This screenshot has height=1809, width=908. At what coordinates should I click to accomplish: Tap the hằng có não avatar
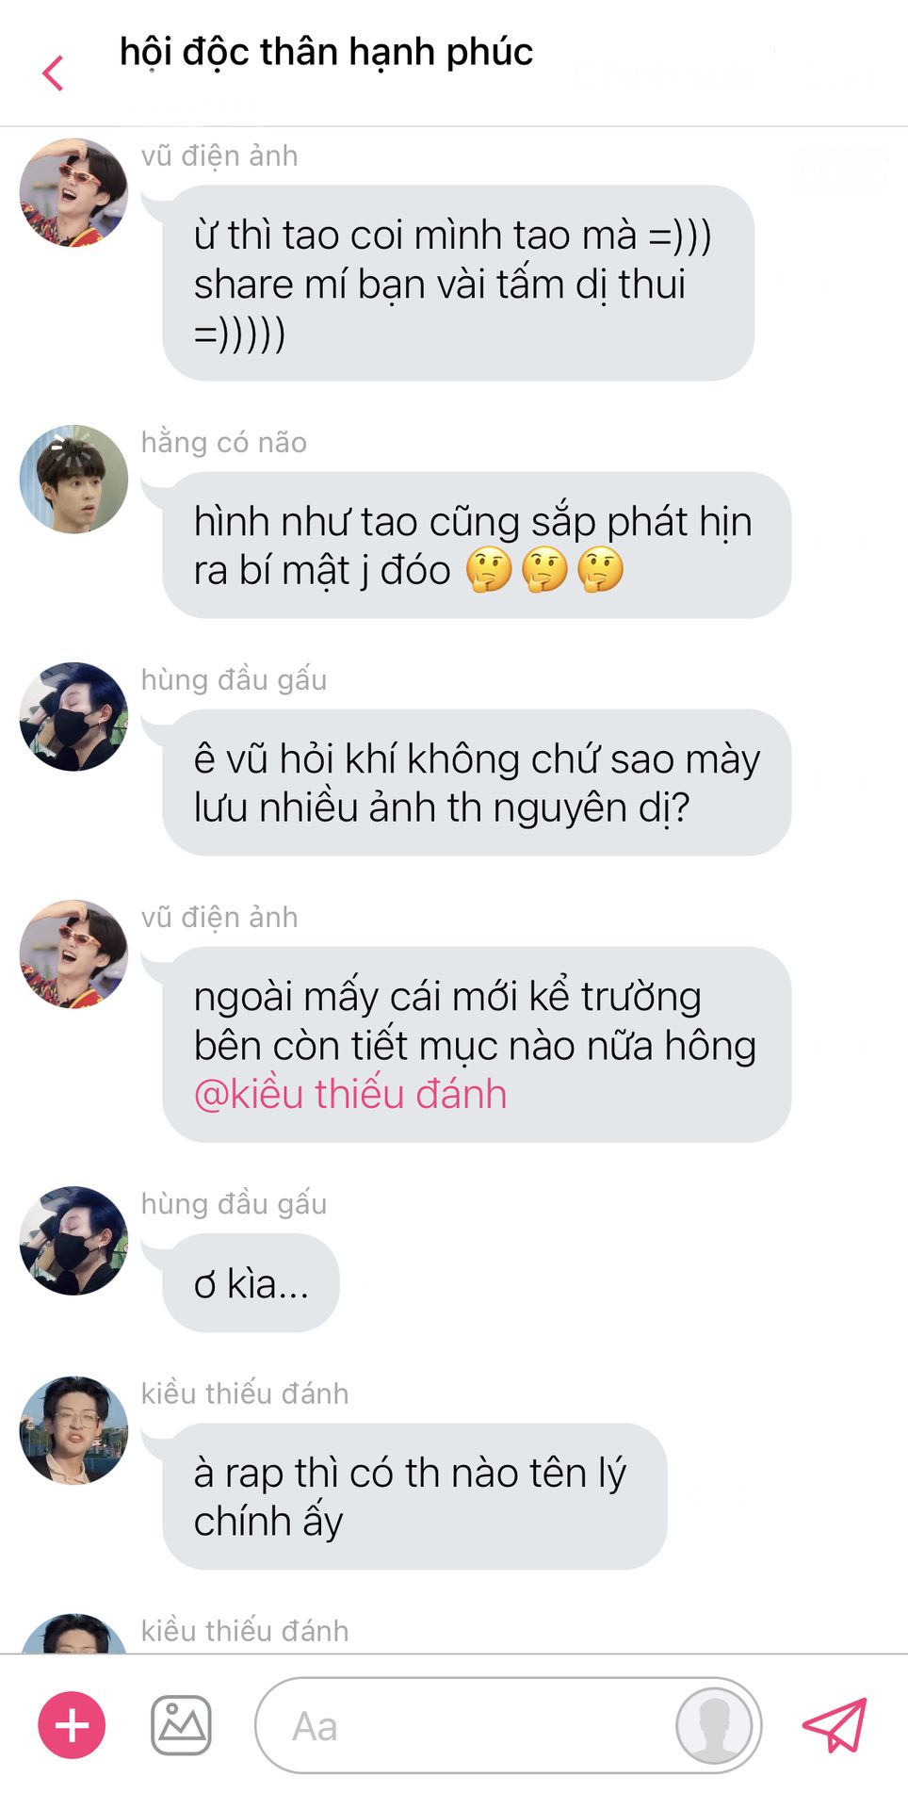[x=73, y=480]
